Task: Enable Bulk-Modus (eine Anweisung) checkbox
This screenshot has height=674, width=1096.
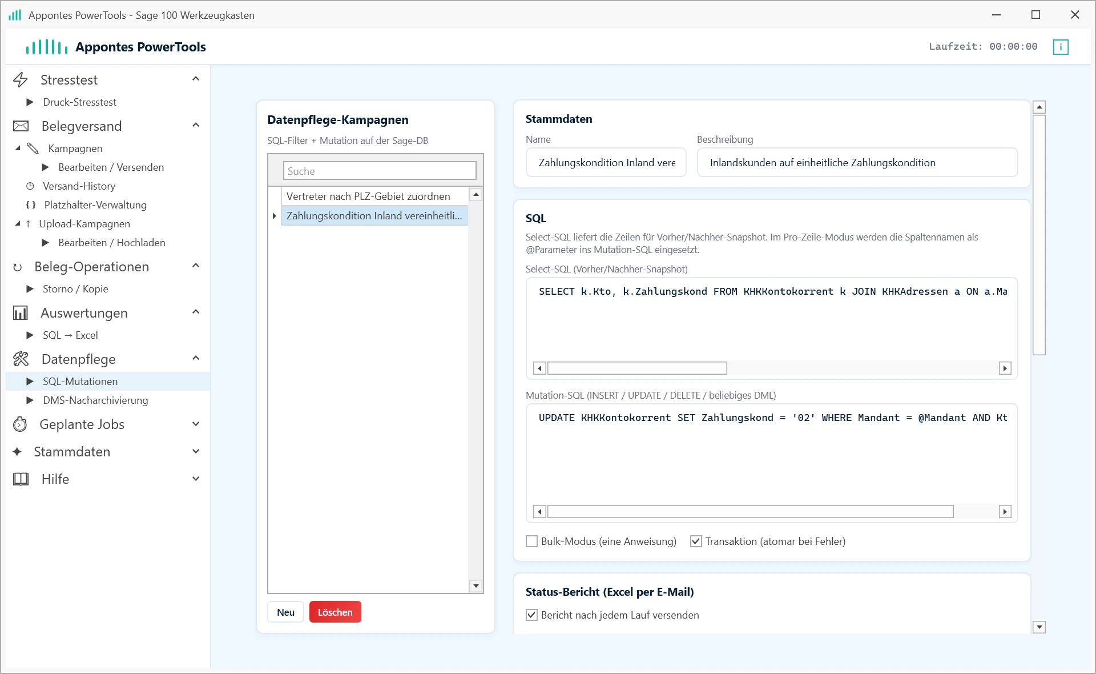Action: pos(531,541)
